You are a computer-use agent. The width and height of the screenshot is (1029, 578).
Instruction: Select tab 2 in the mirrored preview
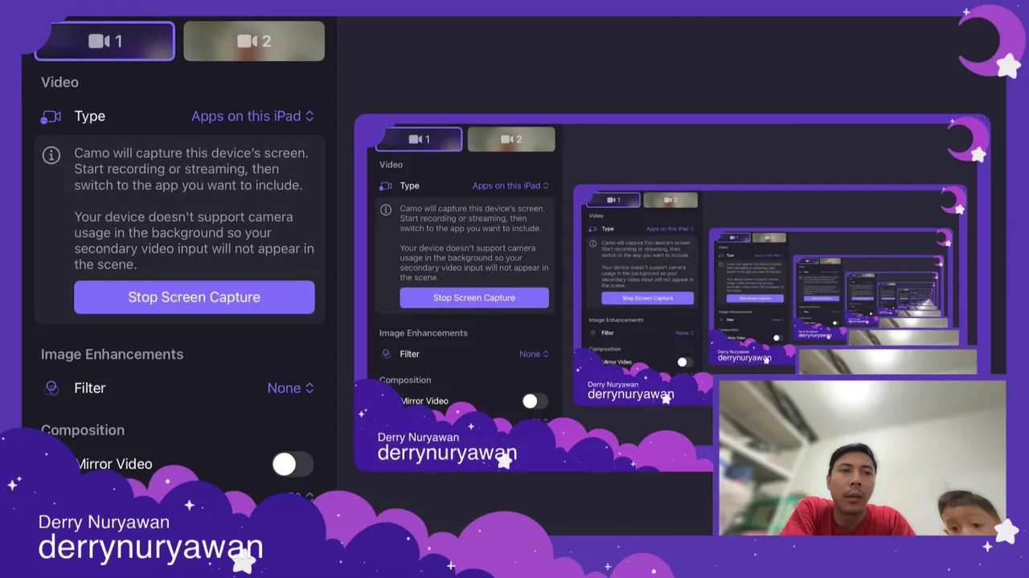(511, 139)
